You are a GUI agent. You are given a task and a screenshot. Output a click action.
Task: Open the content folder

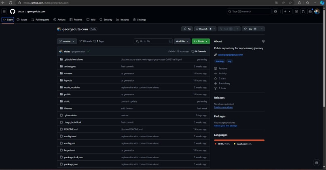tap(68, 73)
